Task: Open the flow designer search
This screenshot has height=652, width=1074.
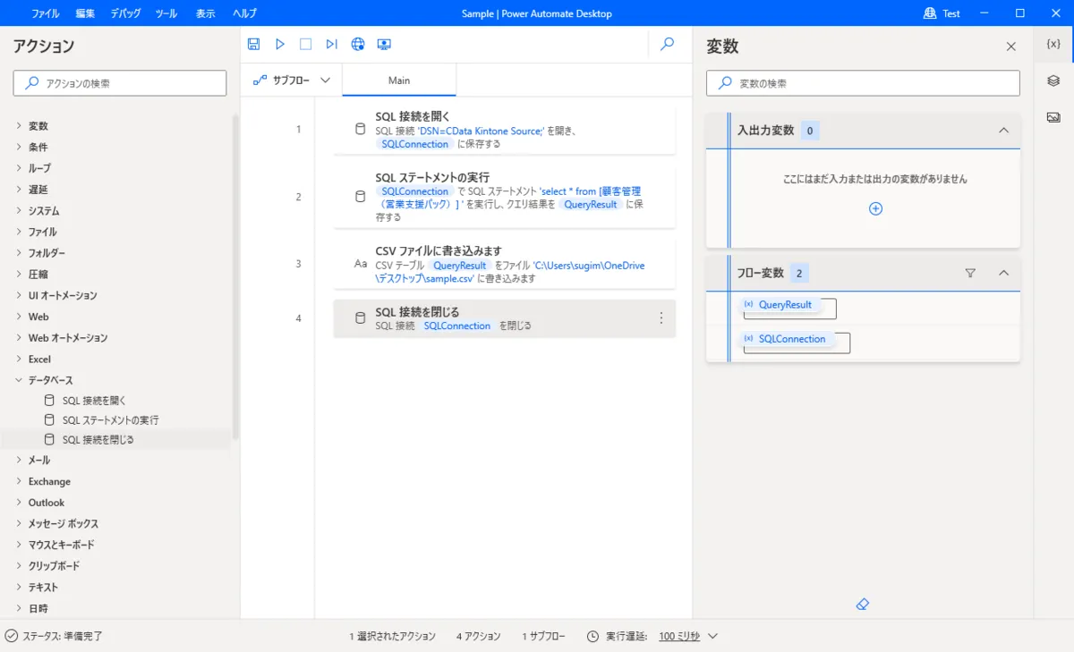Action: [x=667, y=43]
